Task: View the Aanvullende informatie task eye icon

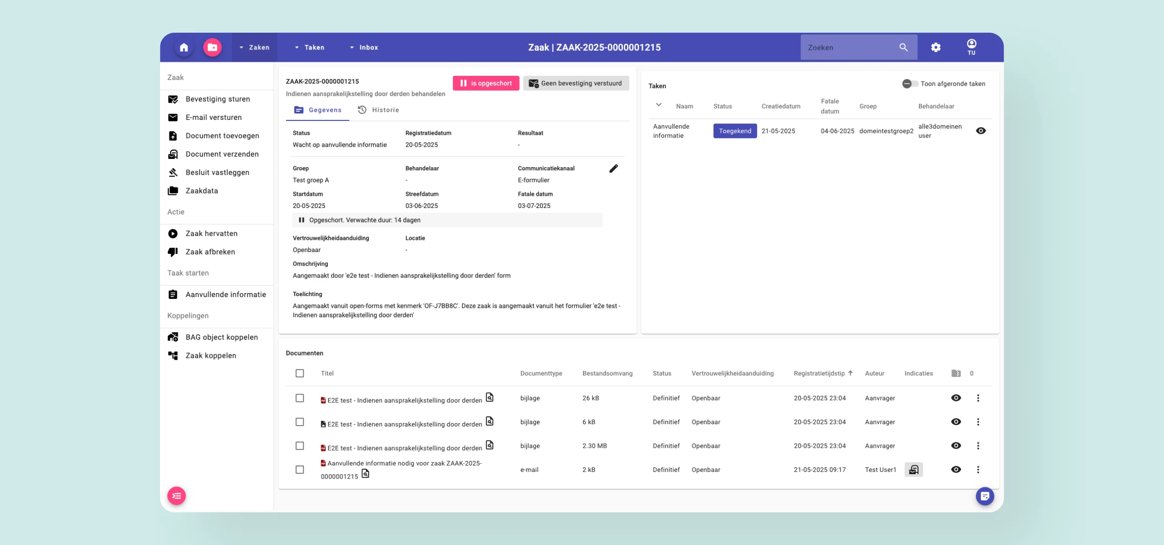Action: coord(981,131)
